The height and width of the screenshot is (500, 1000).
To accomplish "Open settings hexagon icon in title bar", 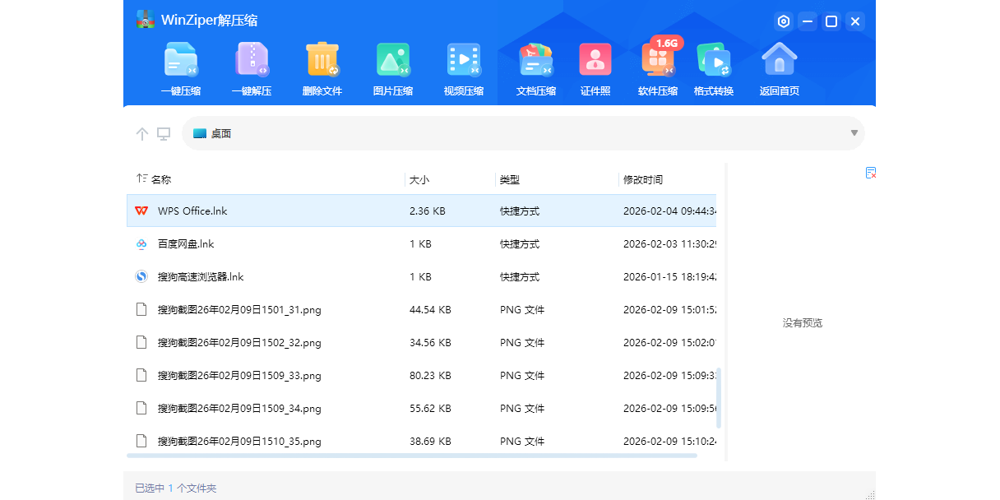I will coord(784,21).
